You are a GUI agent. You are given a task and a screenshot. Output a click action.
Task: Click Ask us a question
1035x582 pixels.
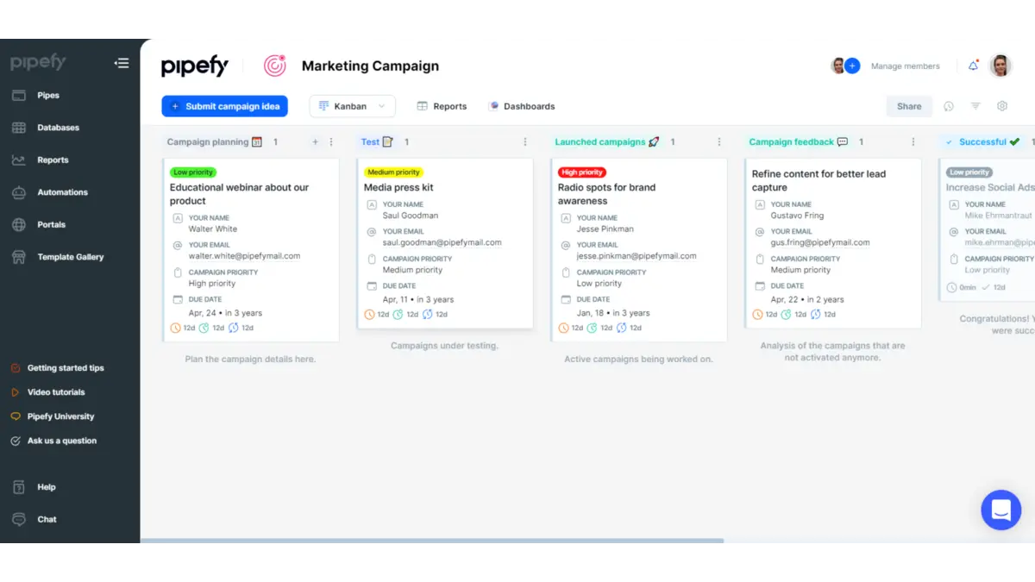pyautogui.click(x=62, y=441)
